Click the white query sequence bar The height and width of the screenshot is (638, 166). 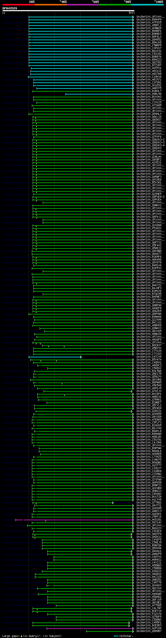[x=68, y=11]
